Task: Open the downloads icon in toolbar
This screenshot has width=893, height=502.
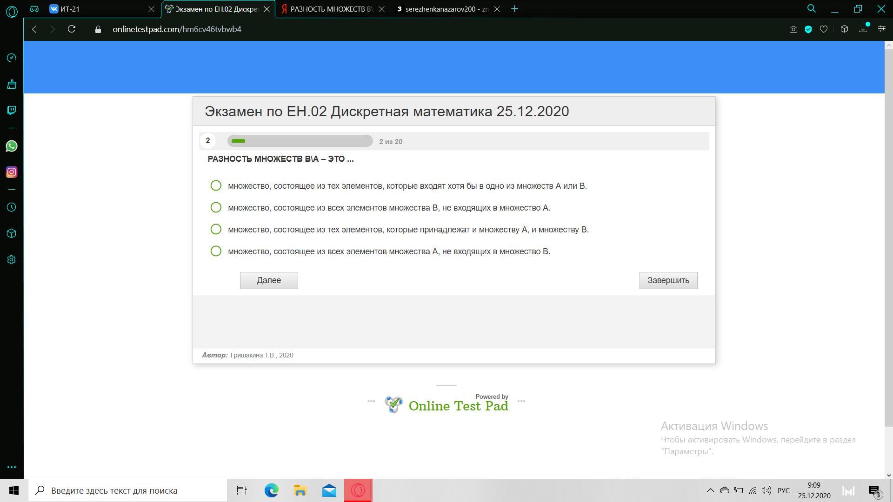Action: [863, 29]
